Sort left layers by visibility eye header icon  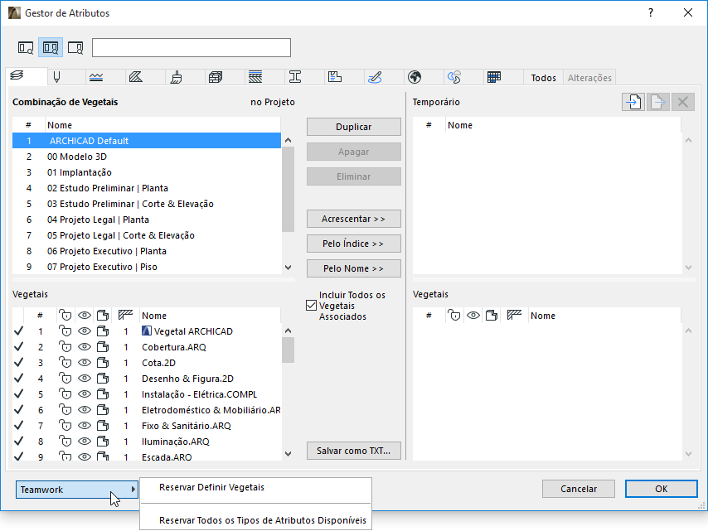pos(85,315)
